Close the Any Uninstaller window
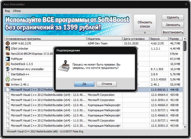 coord(186,4)
